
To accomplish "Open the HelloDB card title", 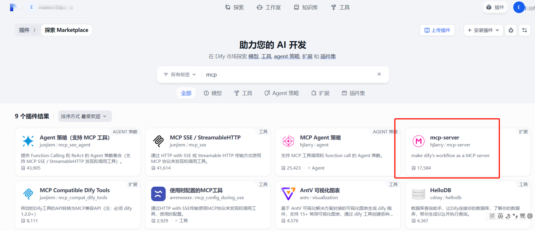I will point(441,190).
